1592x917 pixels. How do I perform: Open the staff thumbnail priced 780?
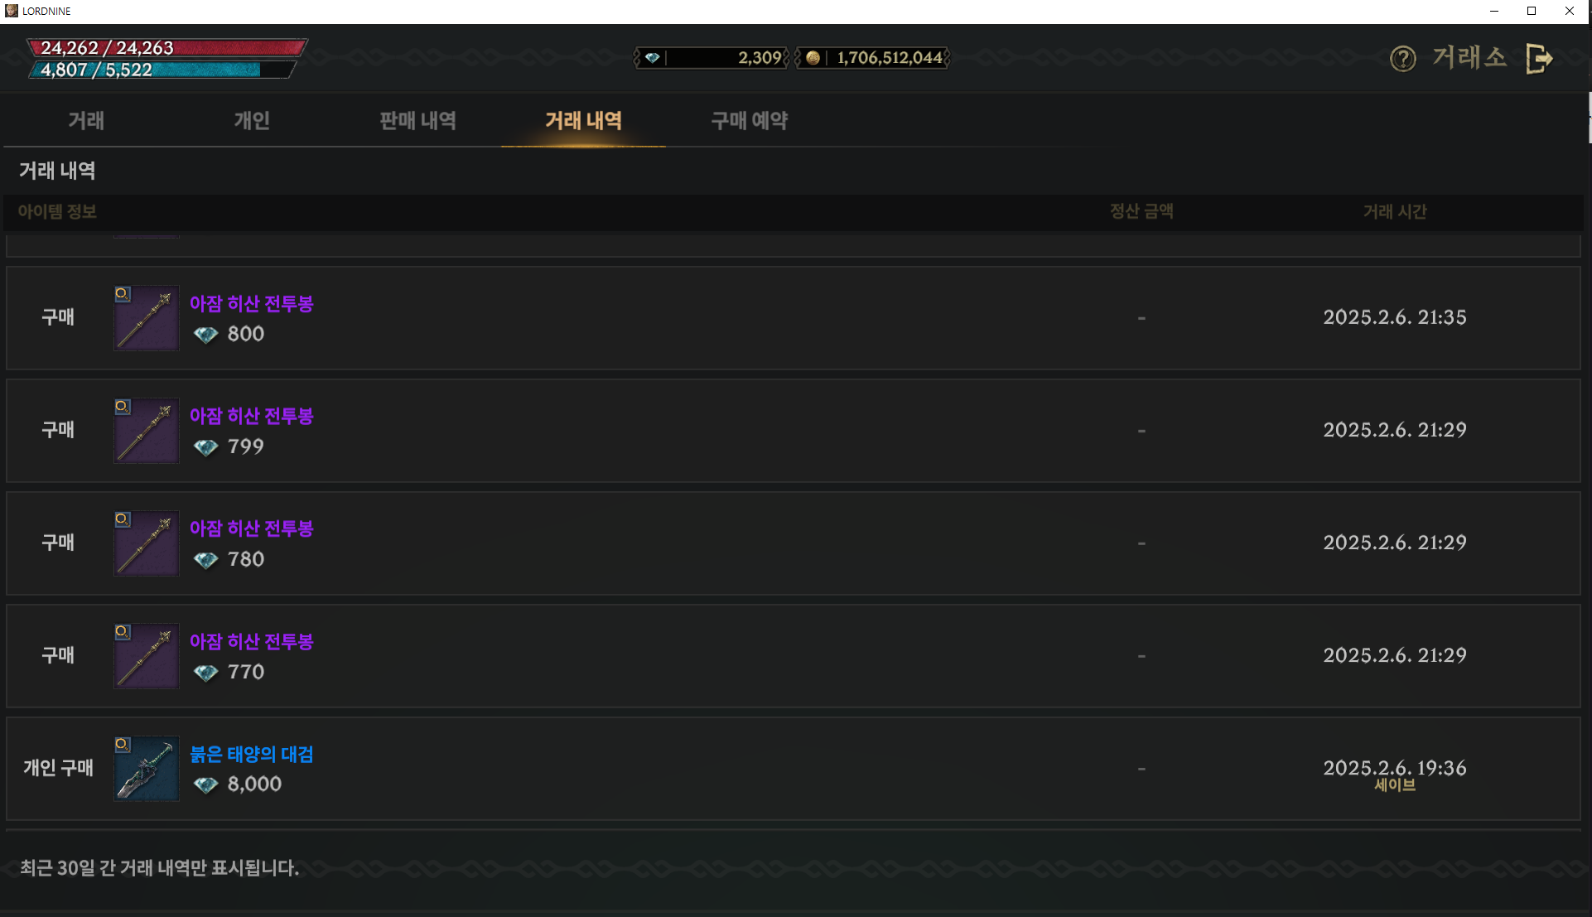click(x=147, y=543)
